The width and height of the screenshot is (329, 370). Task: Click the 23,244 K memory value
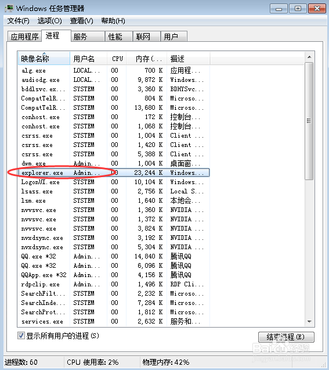tap(149, 173)
